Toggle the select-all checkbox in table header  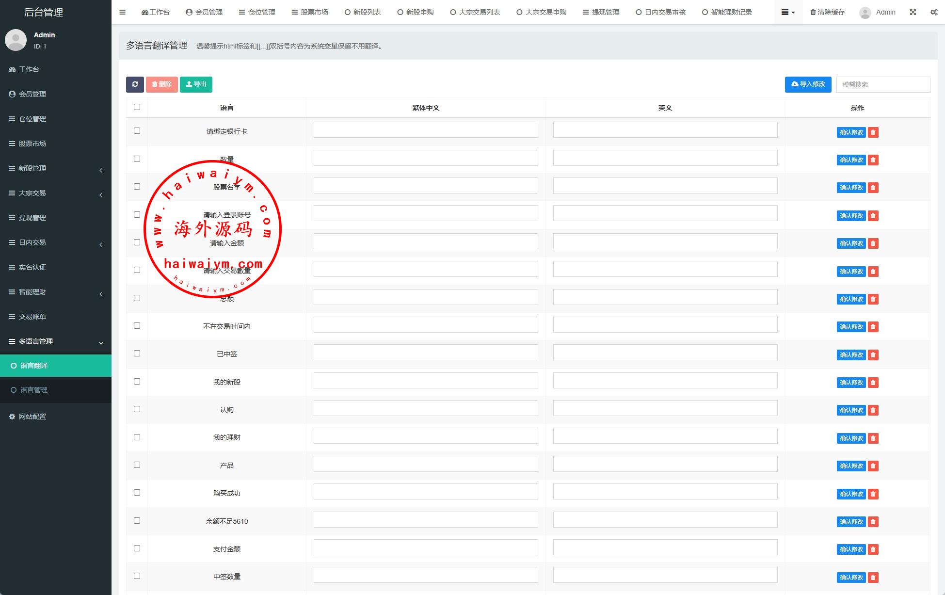[137, 107]
